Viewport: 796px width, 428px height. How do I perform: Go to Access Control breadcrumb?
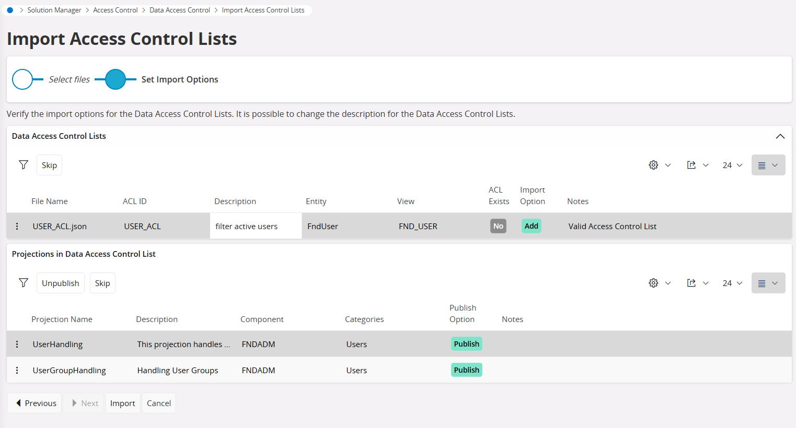tap(116, 10)
